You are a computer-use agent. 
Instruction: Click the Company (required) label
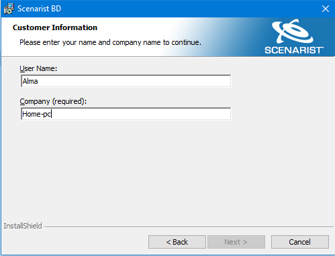pos(53,101)
